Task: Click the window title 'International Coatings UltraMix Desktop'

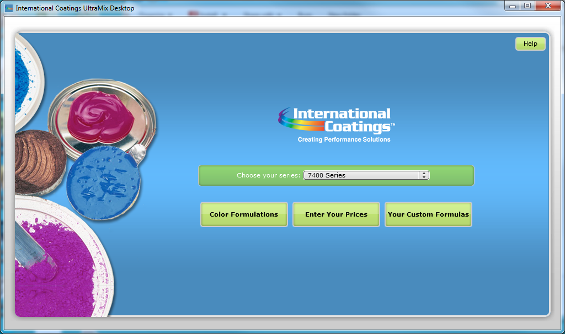Action: (75, 8)
